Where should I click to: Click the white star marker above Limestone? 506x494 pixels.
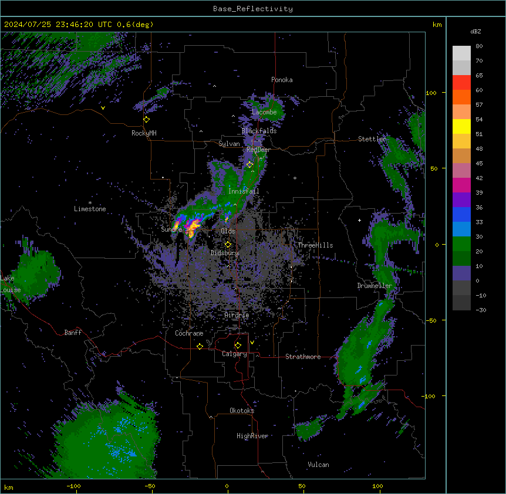[x=90, y=203]
